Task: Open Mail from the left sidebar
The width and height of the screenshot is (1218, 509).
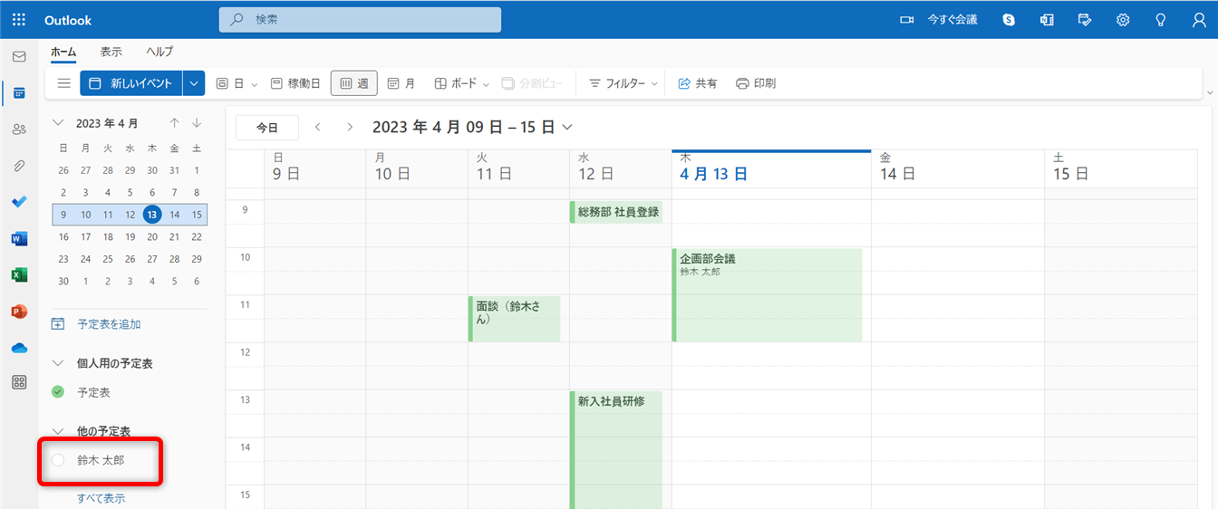Action: (19, 56)
